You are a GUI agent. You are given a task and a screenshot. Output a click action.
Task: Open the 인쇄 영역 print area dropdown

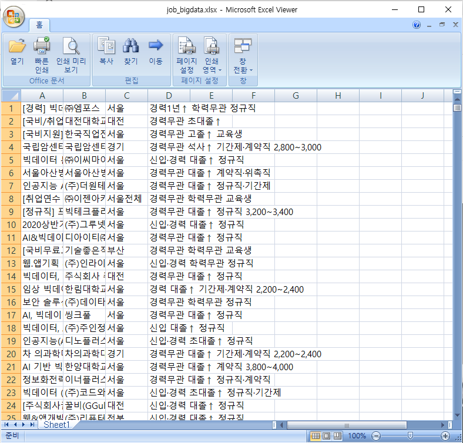click(212, 55)
